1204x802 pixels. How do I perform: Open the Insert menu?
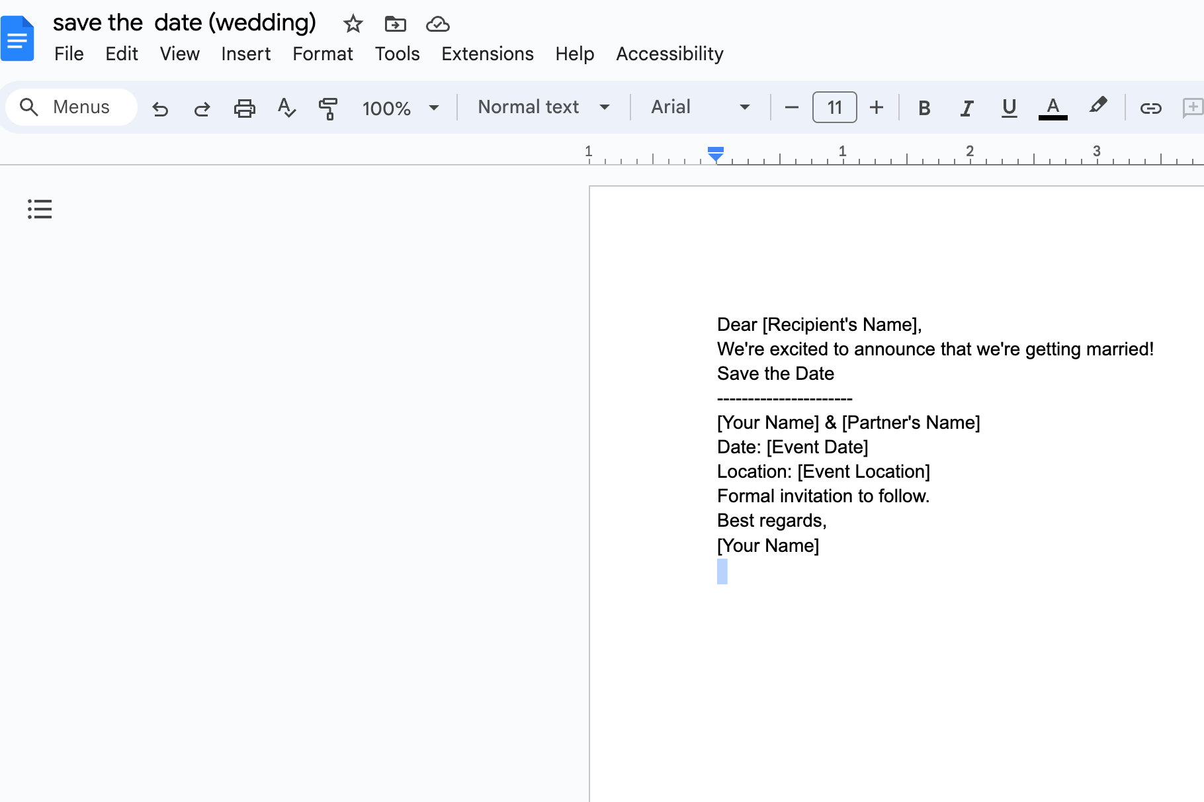coord(245,54)
